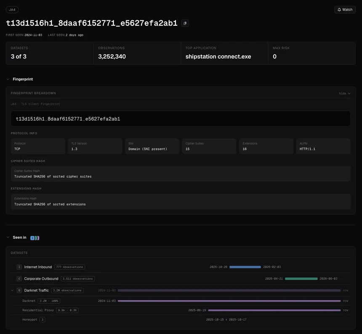Collapse the Darknet Traffic dataset row
362x334 pixels.
point(12,290)
